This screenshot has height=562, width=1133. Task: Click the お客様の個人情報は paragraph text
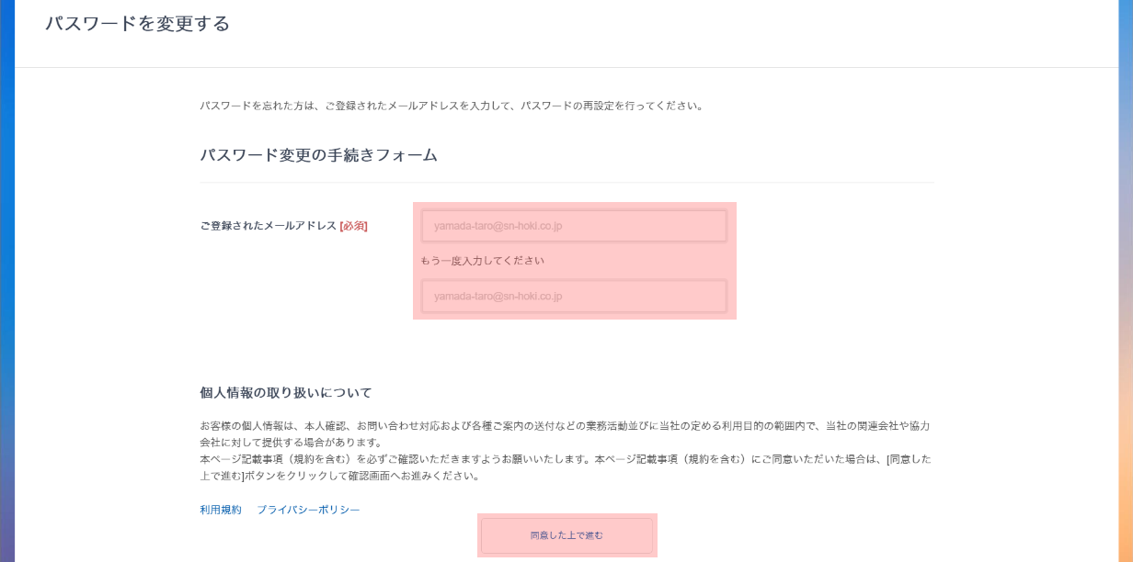[552, 426]
